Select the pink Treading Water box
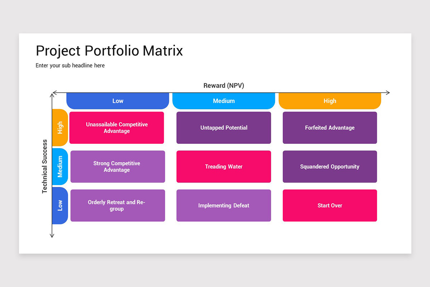The width and height of the screenshot is (430, 287). (x=224, y=166)
